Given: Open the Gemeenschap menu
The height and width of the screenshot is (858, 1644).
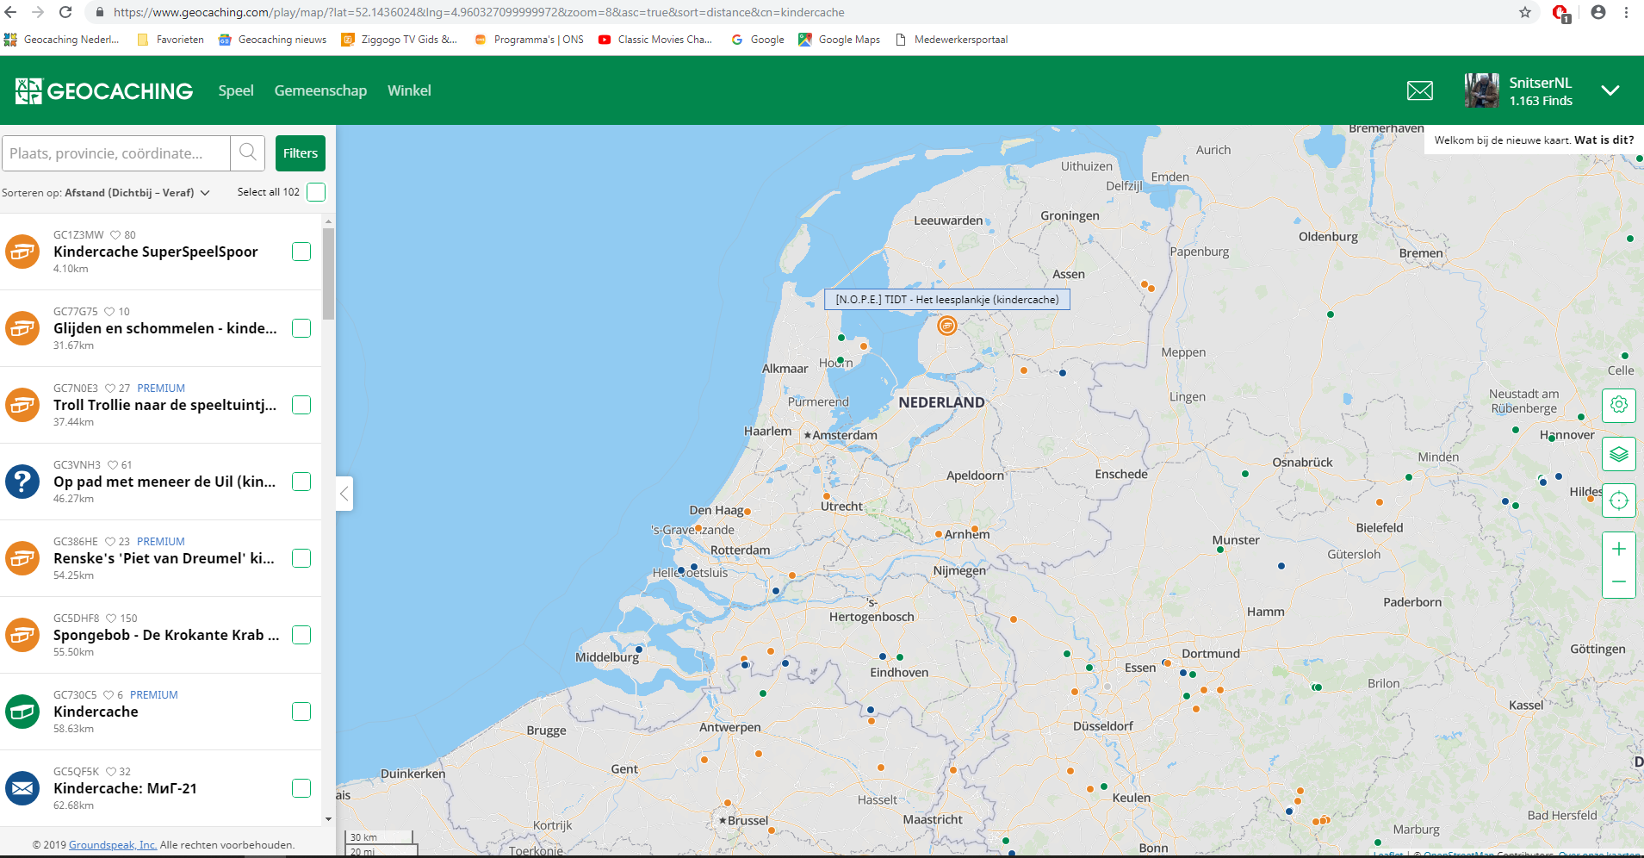Looking at the screenshot, I should pyautogui.click(x=320, y=90).
